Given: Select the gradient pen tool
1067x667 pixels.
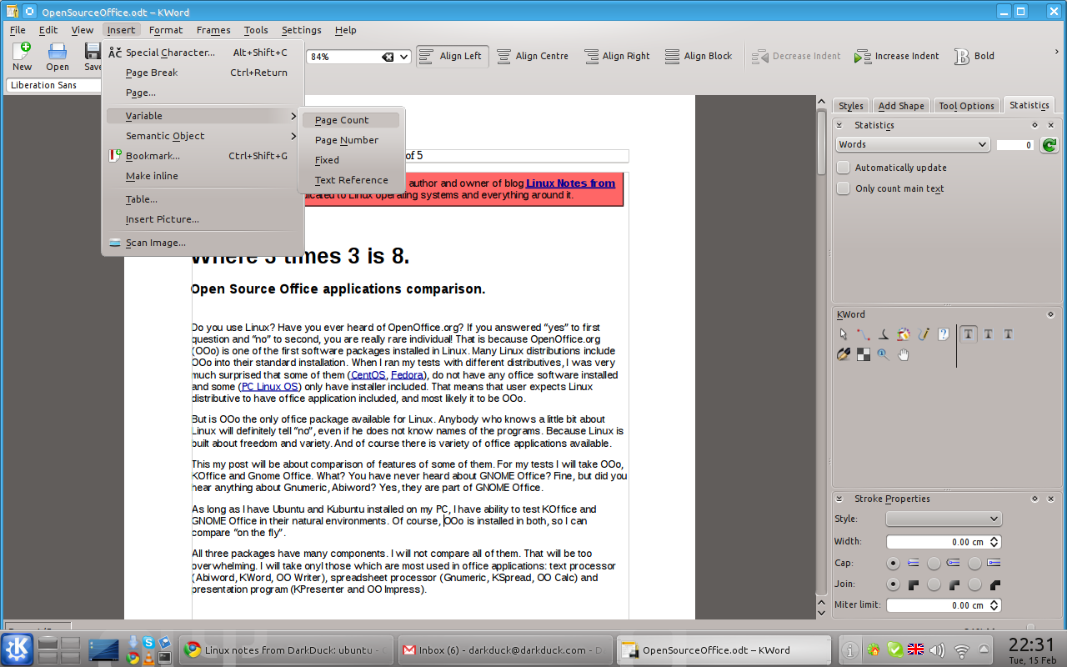Looking at the screenshot, I should [x=843, y=354].
